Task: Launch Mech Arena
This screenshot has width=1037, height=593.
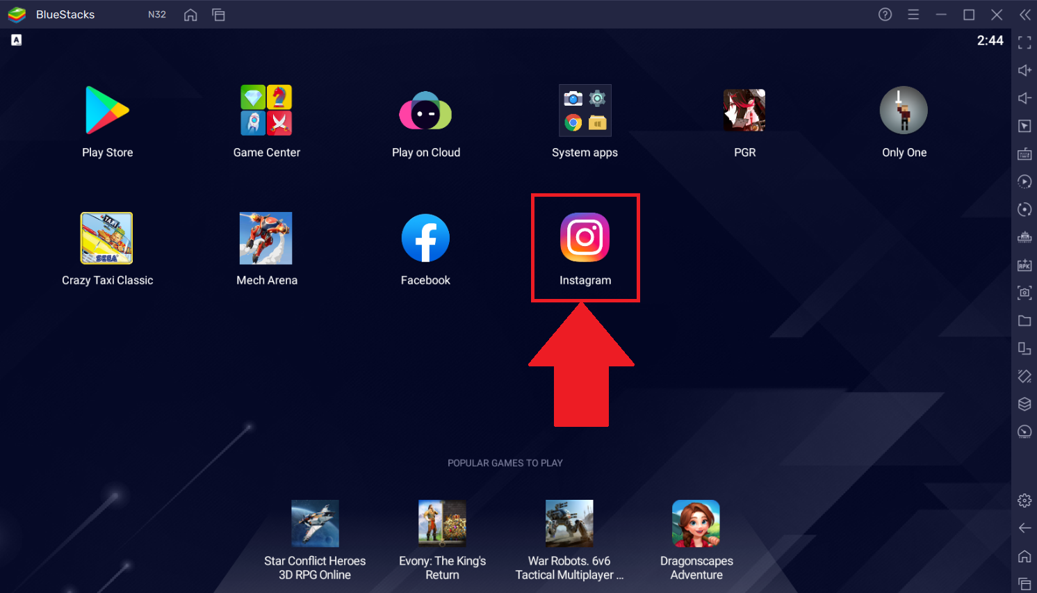Action: tap(266, 238)
